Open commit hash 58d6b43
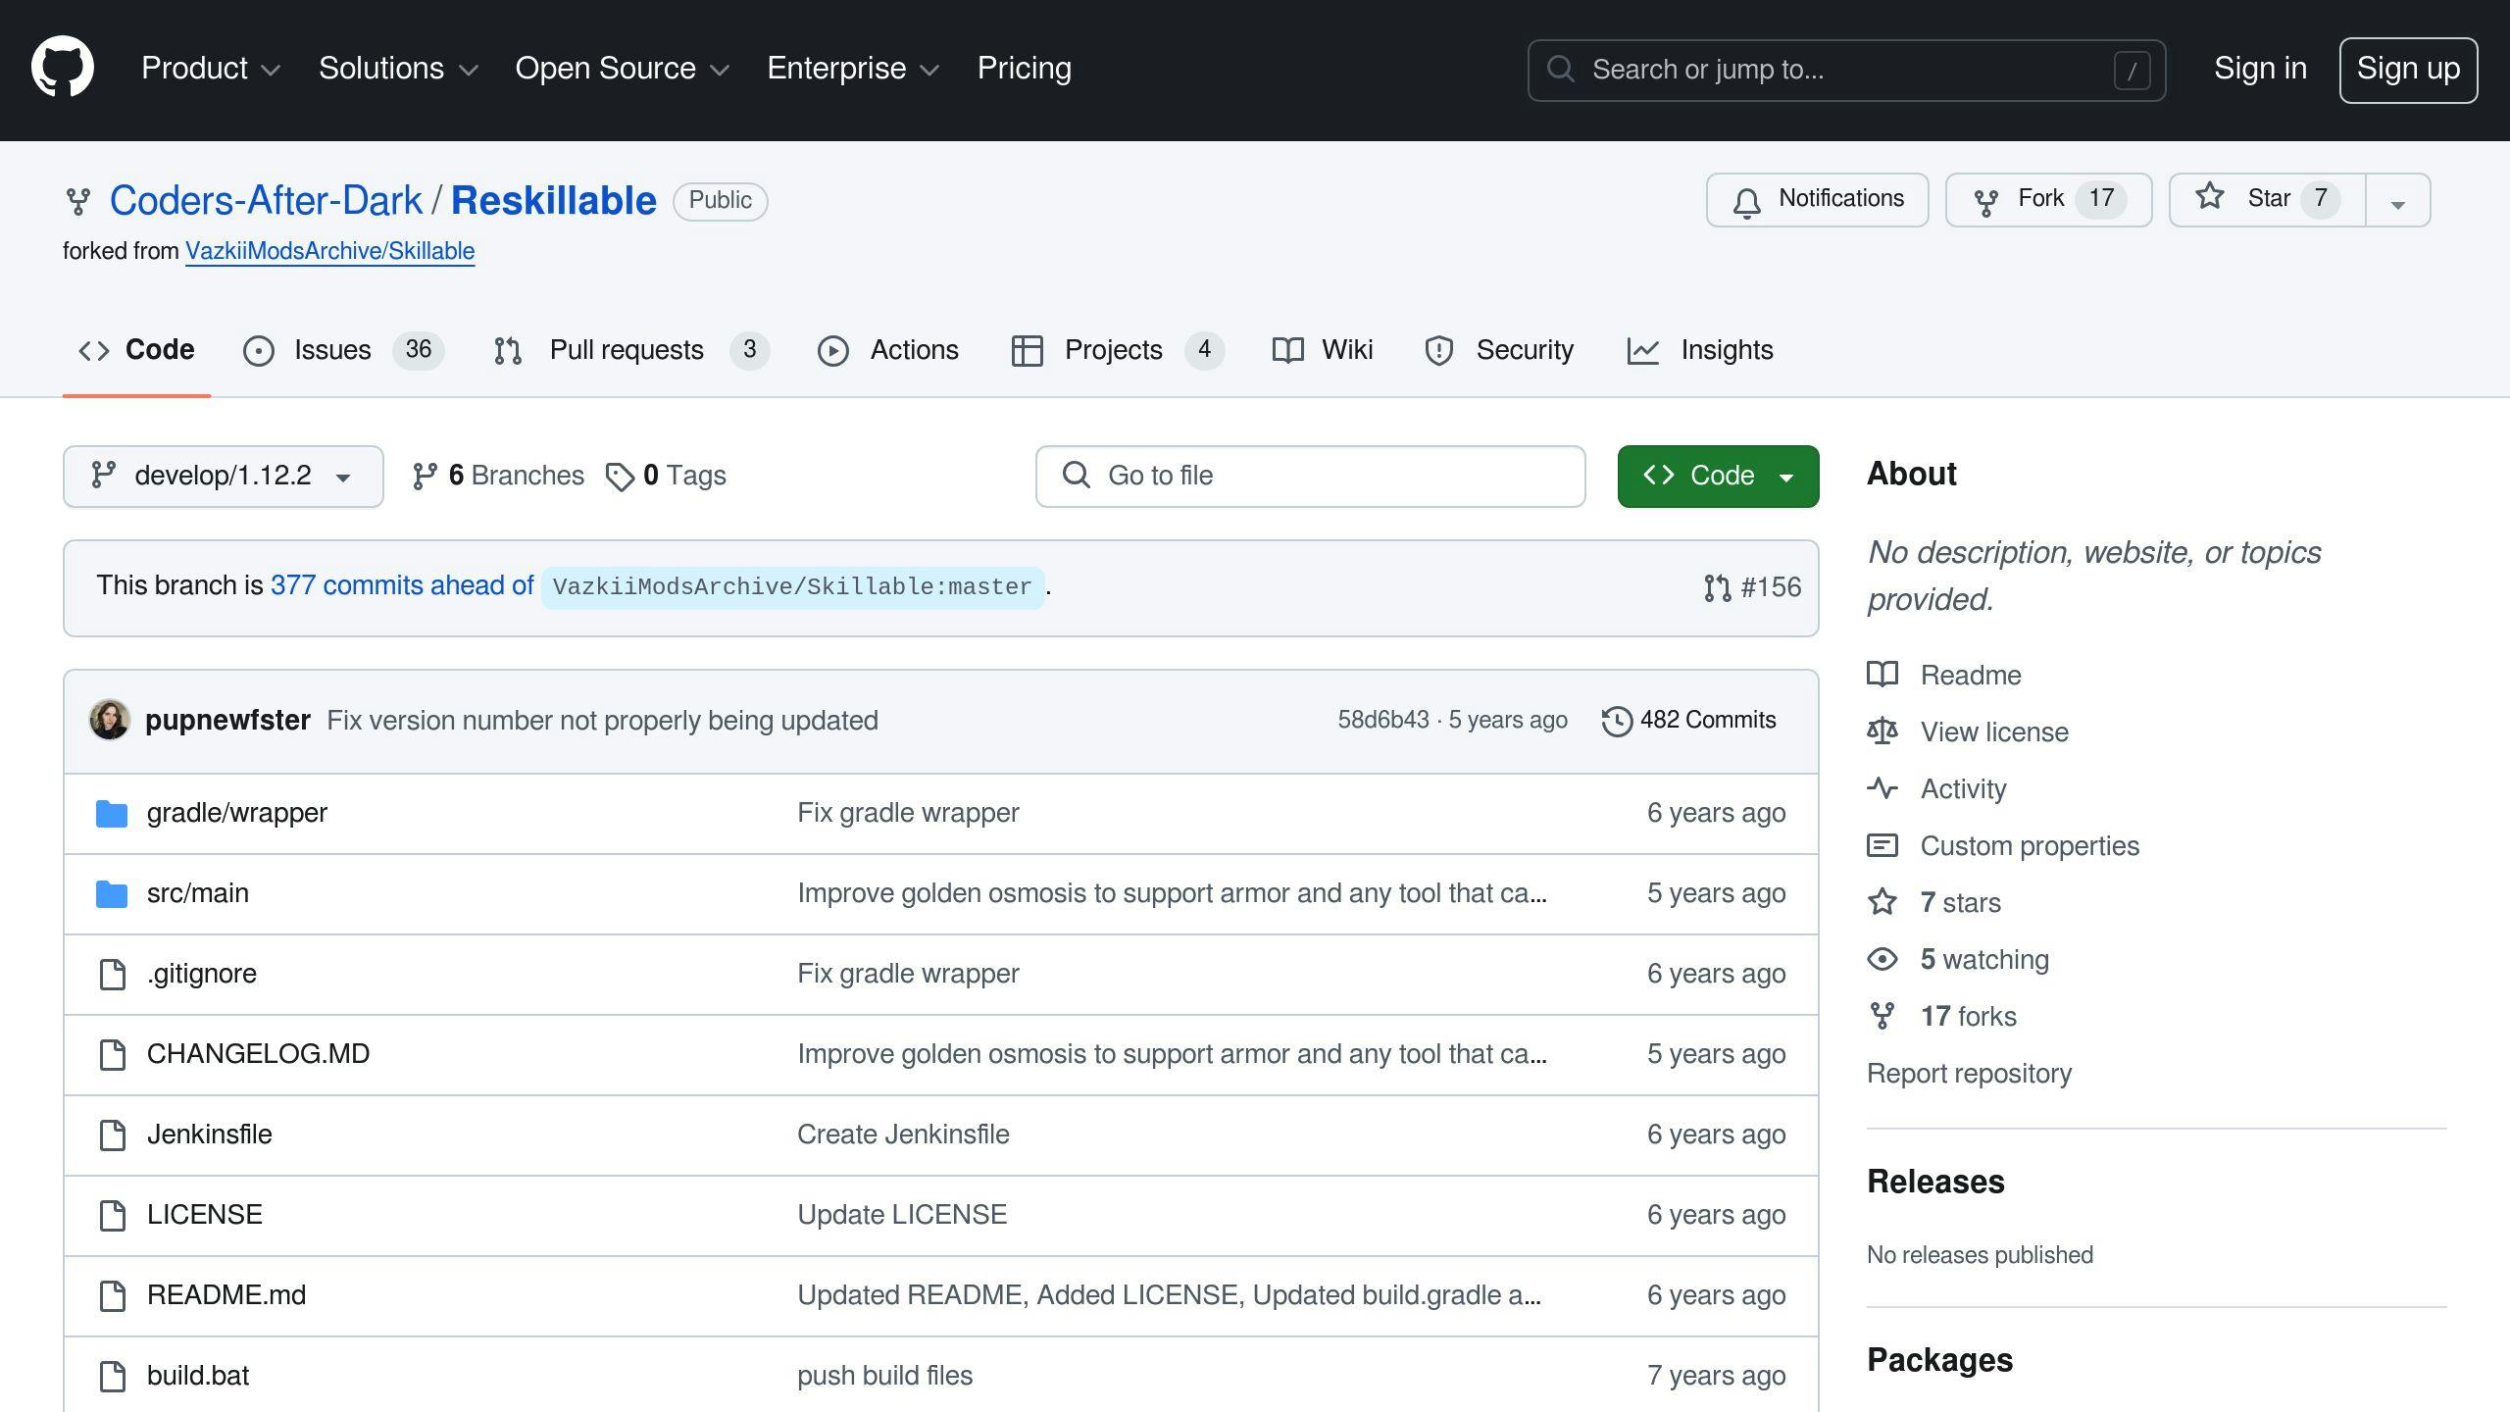 pos(1383,721)
